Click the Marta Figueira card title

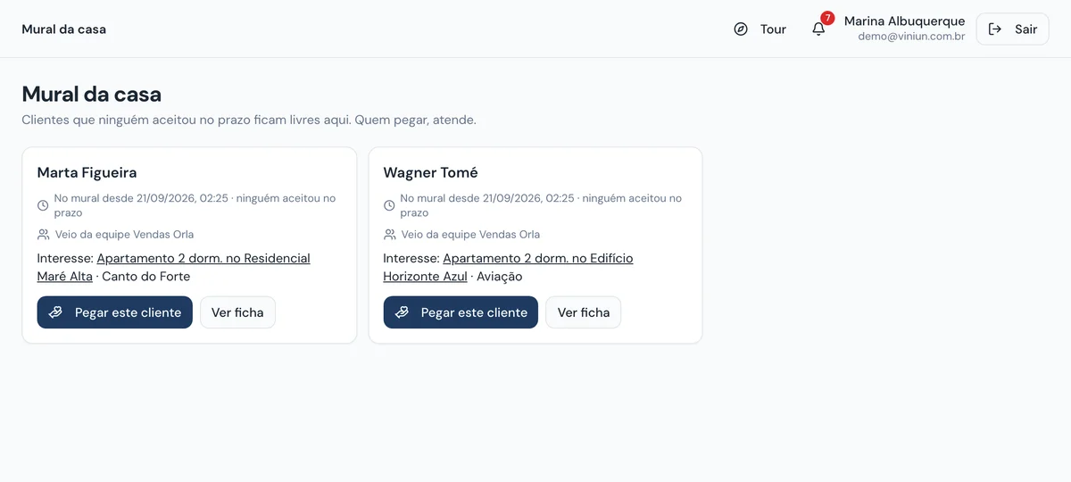[87, 173]
